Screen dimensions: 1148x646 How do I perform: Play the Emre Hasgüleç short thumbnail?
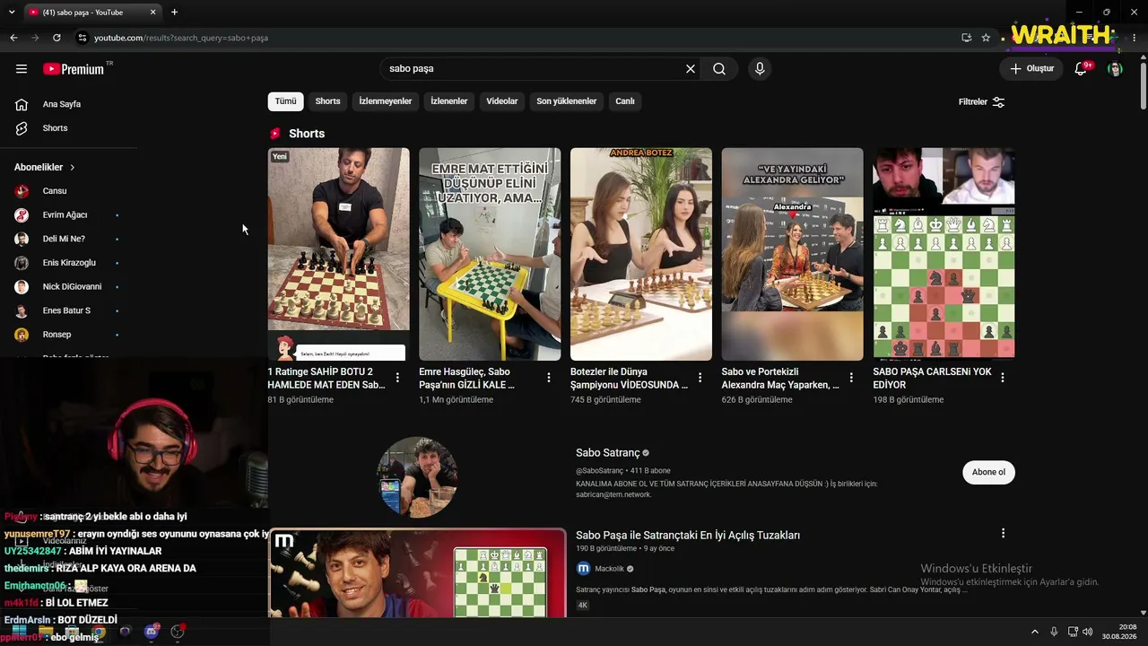(x=490, y=254)
